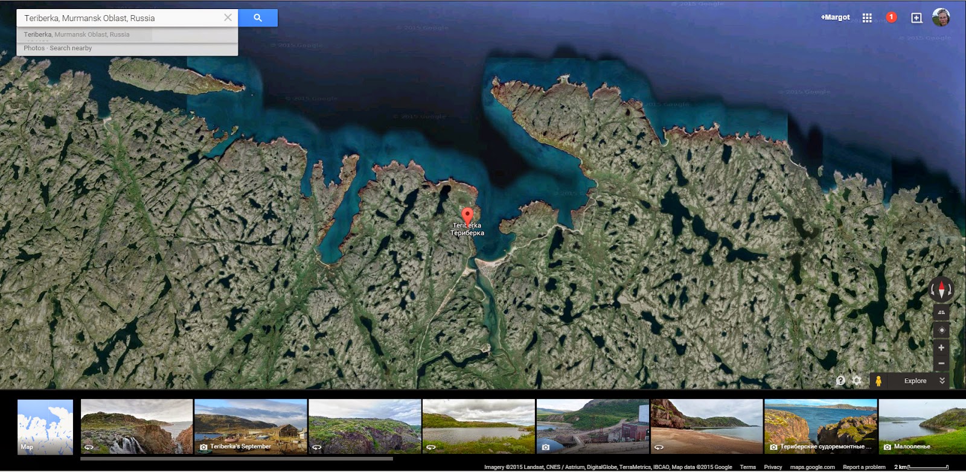Reset north using the compass needle
Viewport: 966px width, 472px height.
pos(941,290)
